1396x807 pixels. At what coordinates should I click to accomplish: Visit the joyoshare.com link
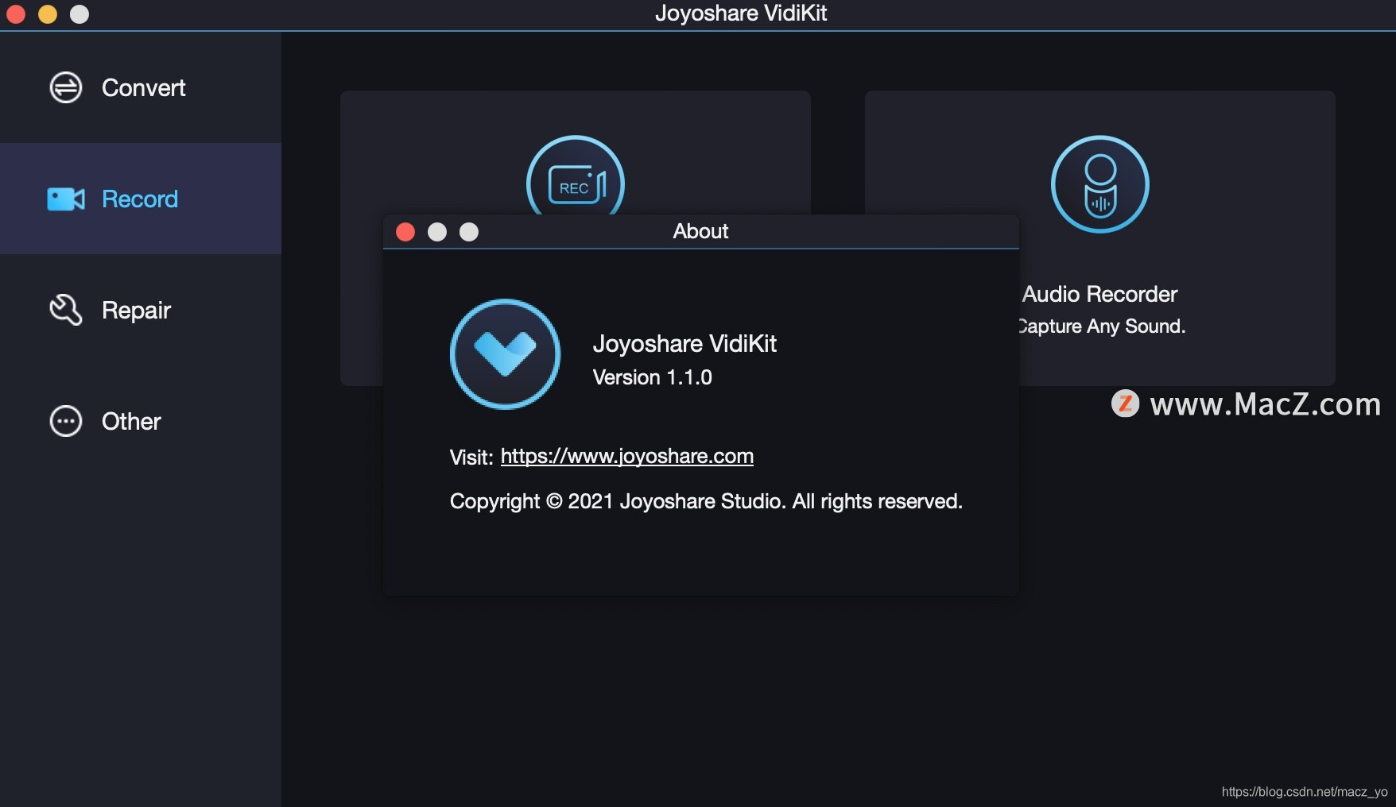(626, 456)
